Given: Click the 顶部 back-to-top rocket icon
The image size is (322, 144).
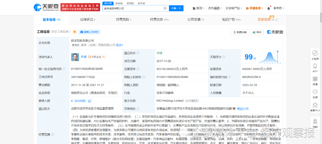Looking at the screenshot, I should pos(315,123).
